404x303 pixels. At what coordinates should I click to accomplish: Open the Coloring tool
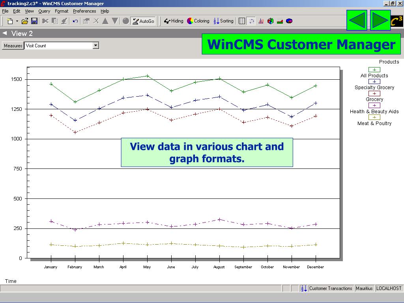(198, 21)
